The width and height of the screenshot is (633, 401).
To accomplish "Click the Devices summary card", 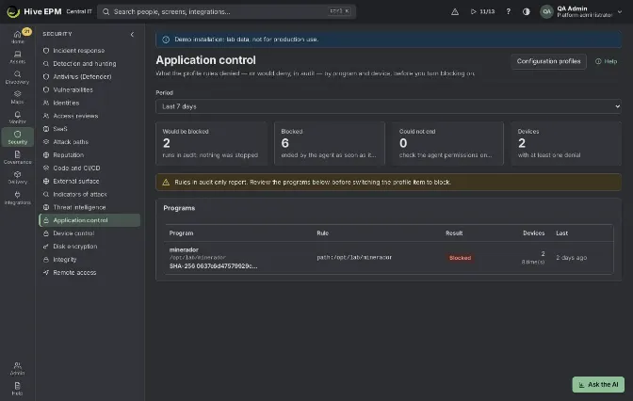I will coord(566,144).
